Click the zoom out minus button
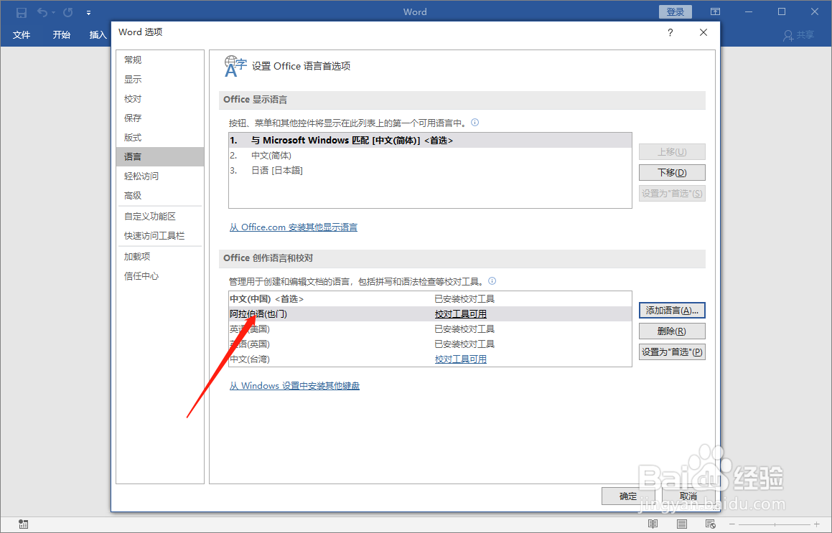The width and height of the screenshot is (832, 533). [x=731, y=524]
